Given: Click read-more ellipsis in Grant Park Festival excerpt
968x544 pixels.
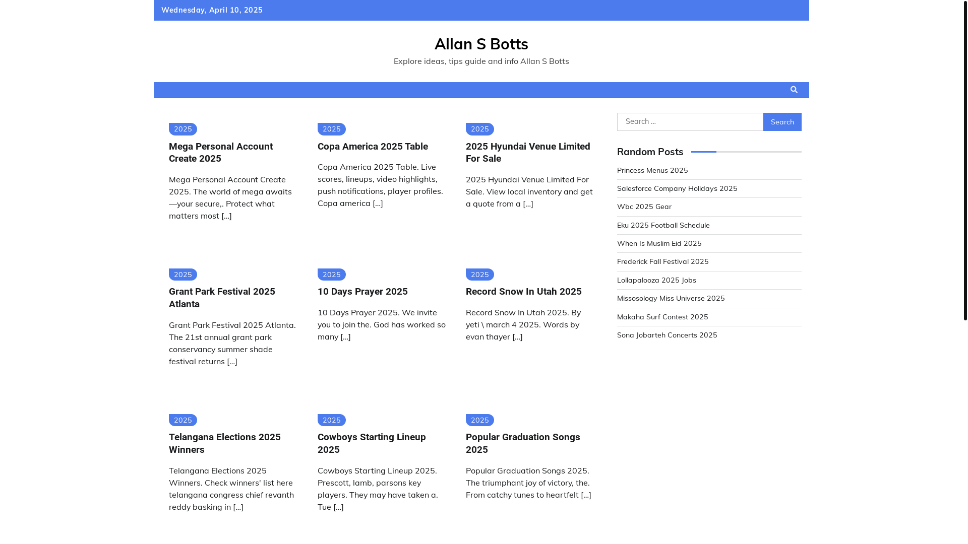Looking at the screenshot, I should [232, 361].
